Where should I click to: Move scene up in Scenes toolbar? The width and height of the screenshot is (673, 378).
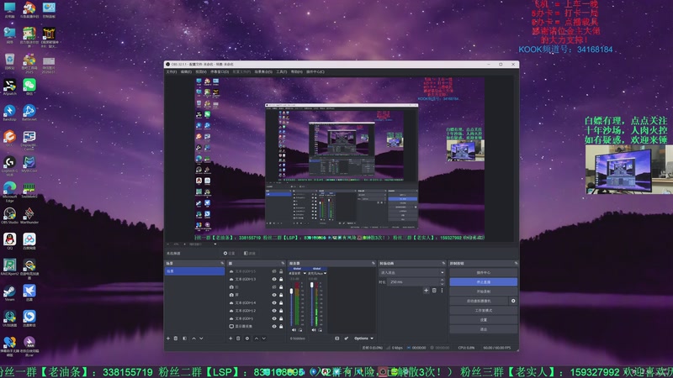(x=194, y=339)
